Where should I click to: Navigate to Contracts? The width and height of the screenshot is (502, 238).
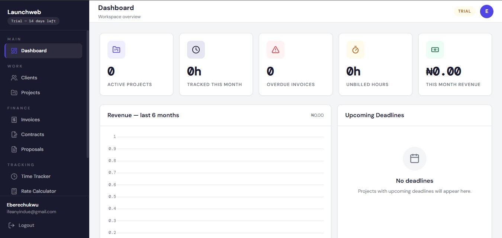pos(44,135)
